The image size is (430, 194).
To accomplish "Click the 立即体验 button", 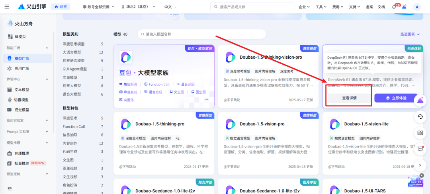I will tap(396, 98).
